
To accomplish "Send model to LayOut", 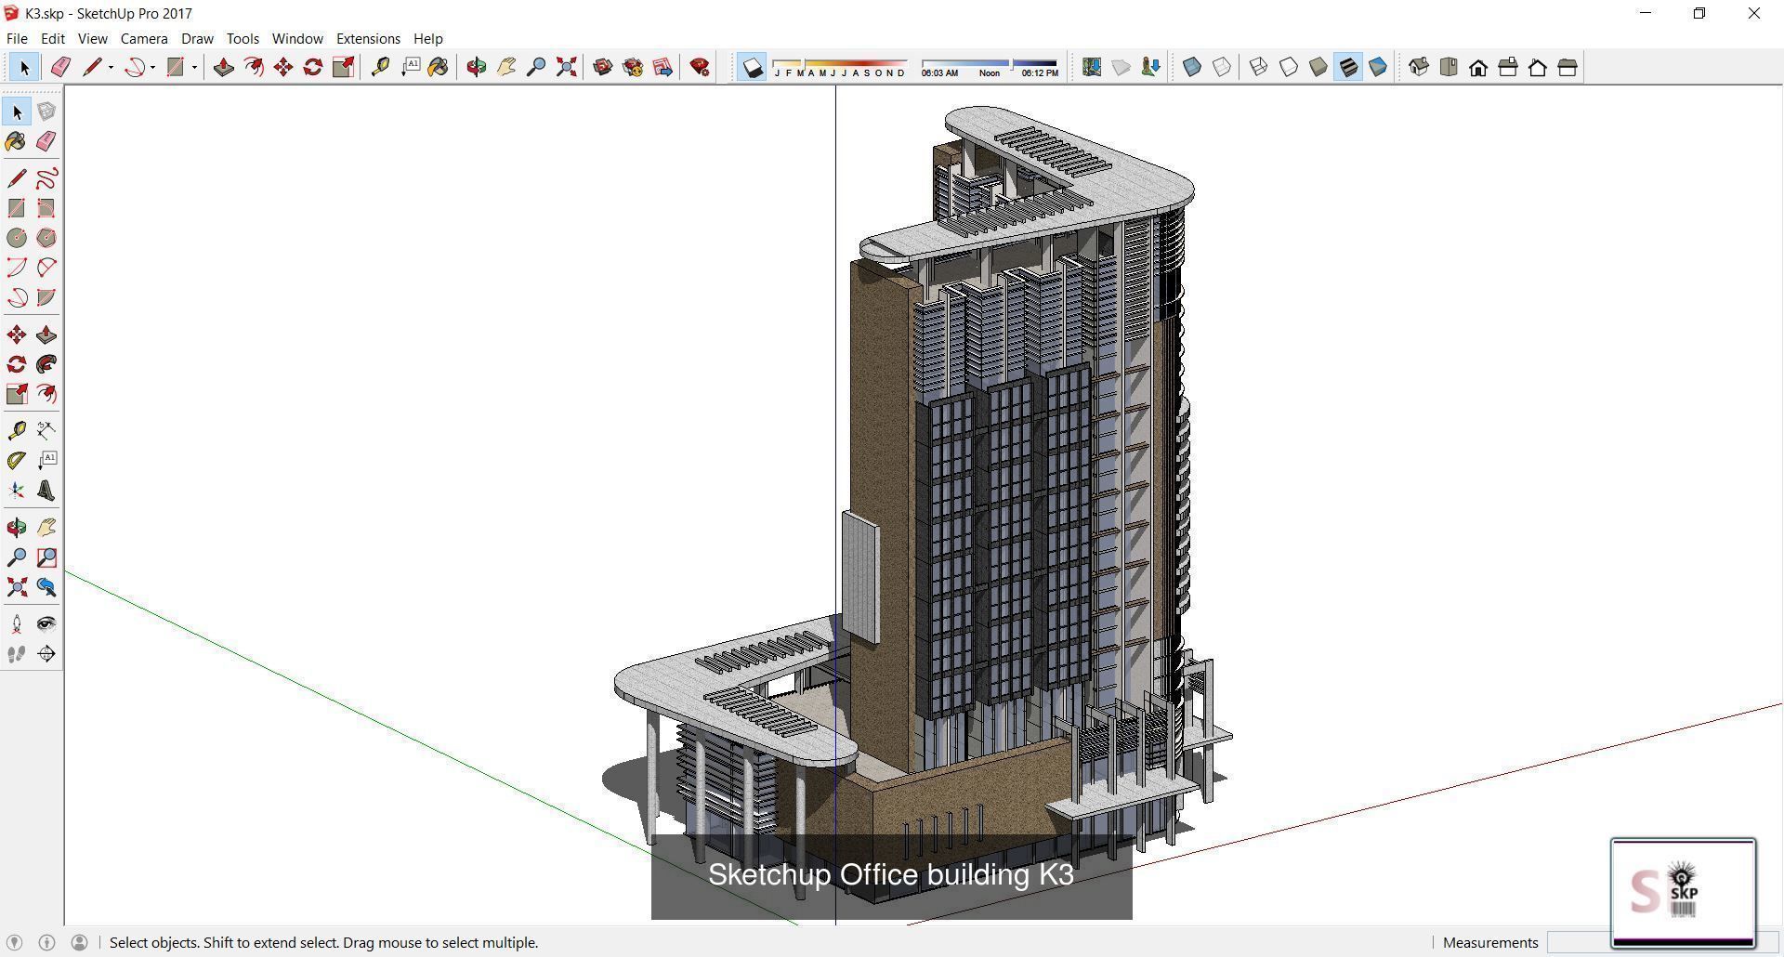I will [662, 67].
